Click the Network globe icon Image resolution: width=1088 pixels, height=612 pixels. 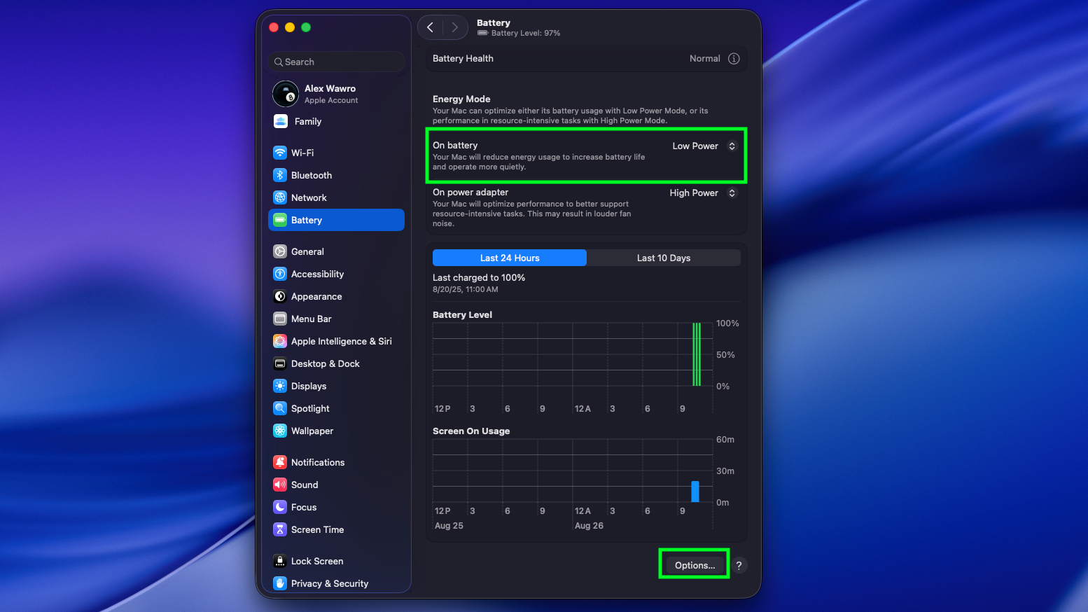[280, 197]
